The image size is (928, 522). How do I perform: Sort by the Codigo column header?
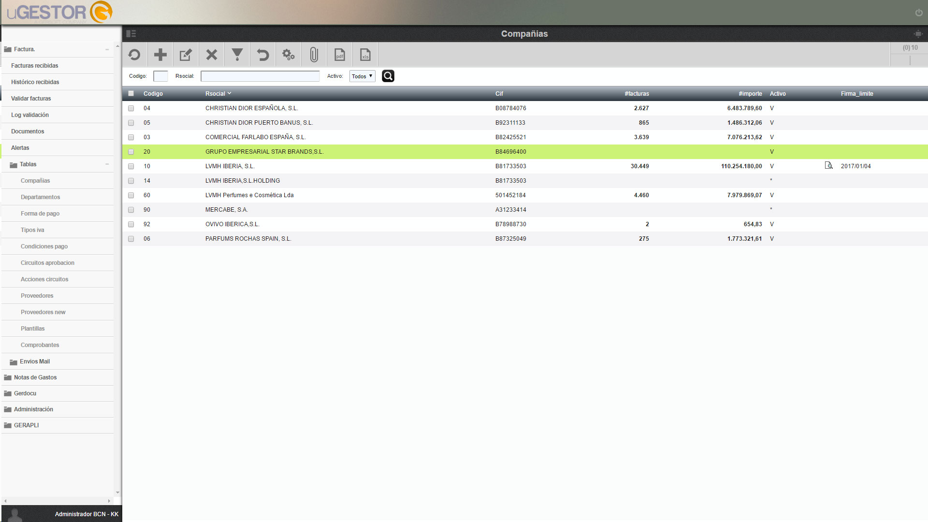(153, 94)
